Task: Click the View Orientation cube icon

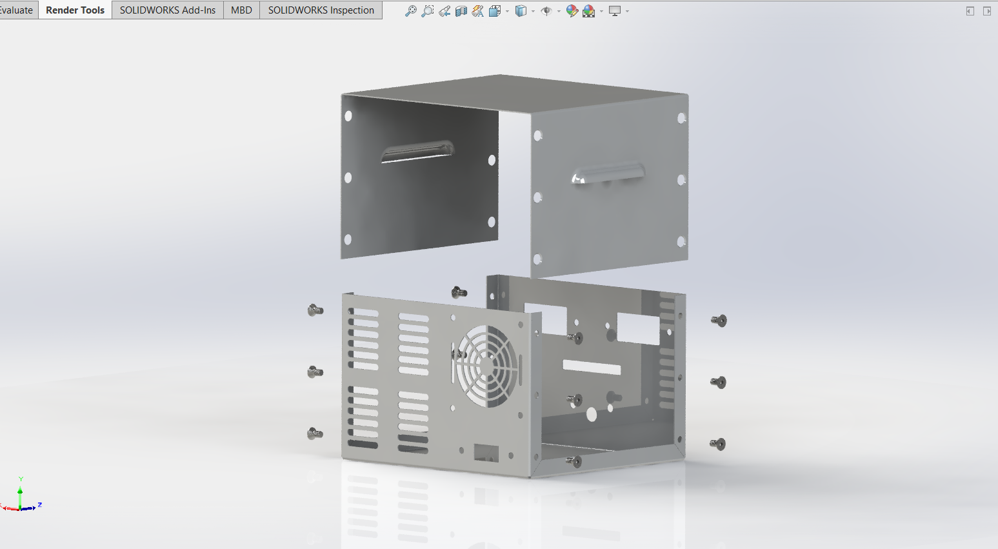Action: pyautogui.click(x=495, y=11)
